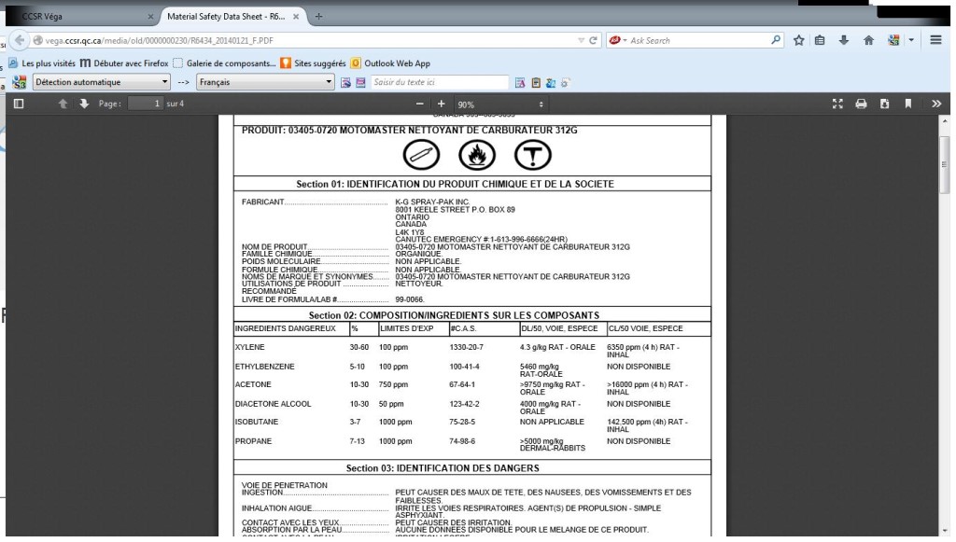Open the Ask search engine selector dropdown

pos(618,40)
